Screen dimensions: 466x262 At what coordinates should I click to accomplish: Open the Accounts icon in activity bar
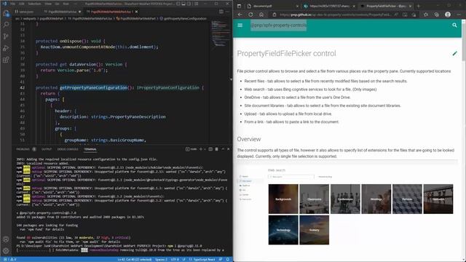6,239
